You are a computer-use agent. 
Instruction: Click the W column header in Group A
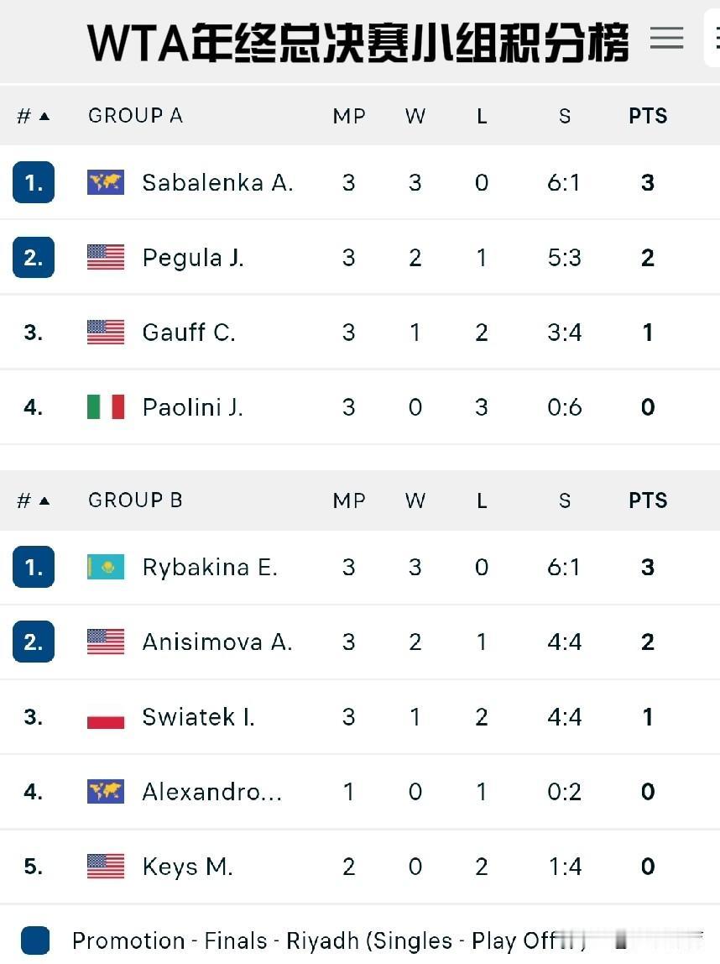tap(415, 116)
